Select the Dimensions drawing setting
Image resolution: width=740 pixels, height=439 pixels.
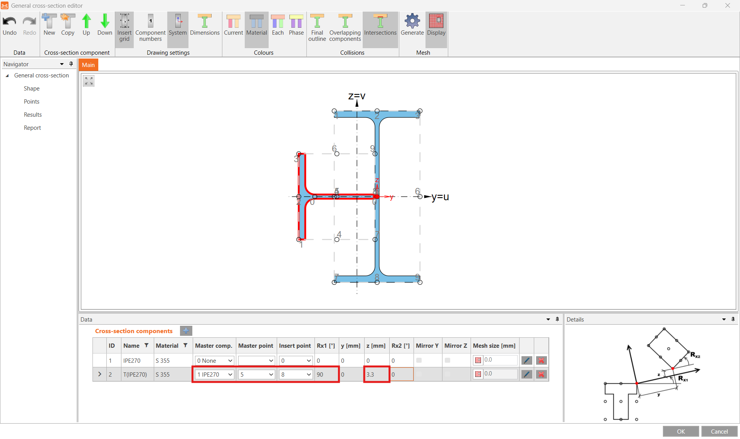205,28
